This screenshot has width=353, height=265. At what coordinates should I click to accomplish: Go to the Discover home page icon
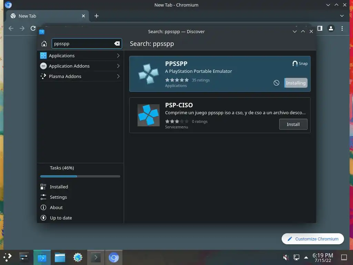[44, 44]
